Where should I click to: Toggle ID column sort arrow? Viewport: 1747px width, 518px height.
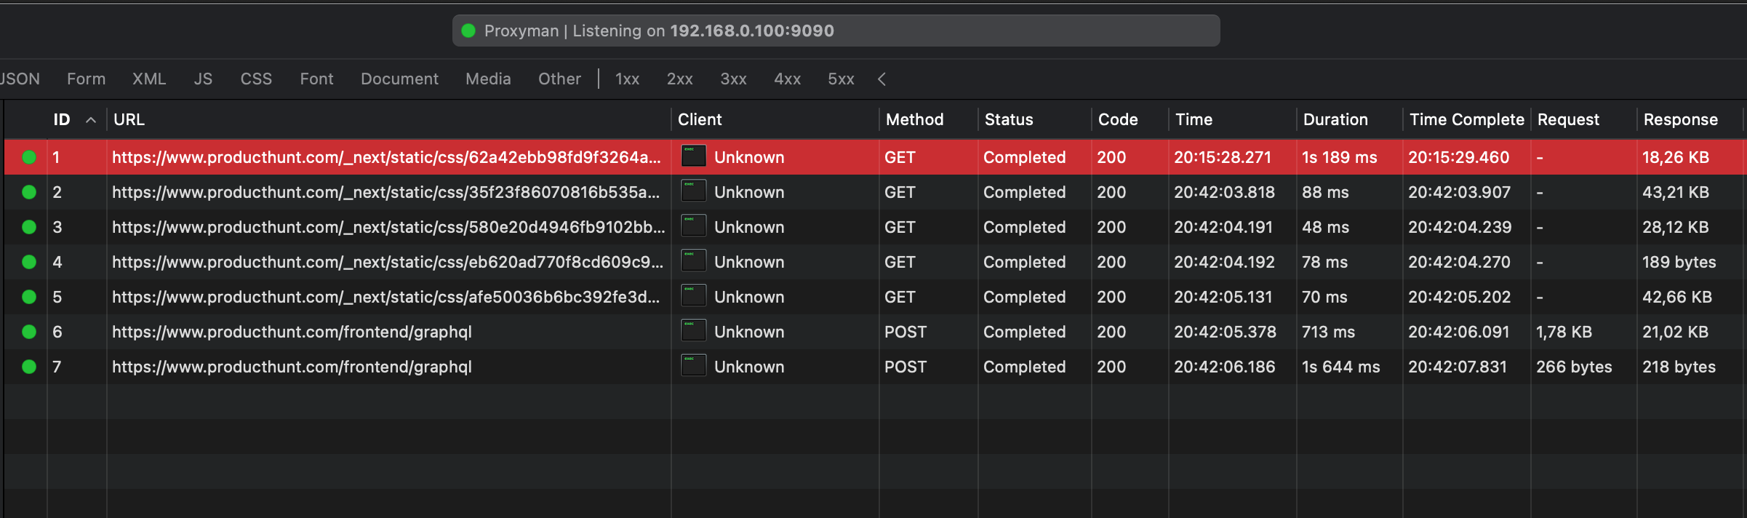click(x=91, y=120)
